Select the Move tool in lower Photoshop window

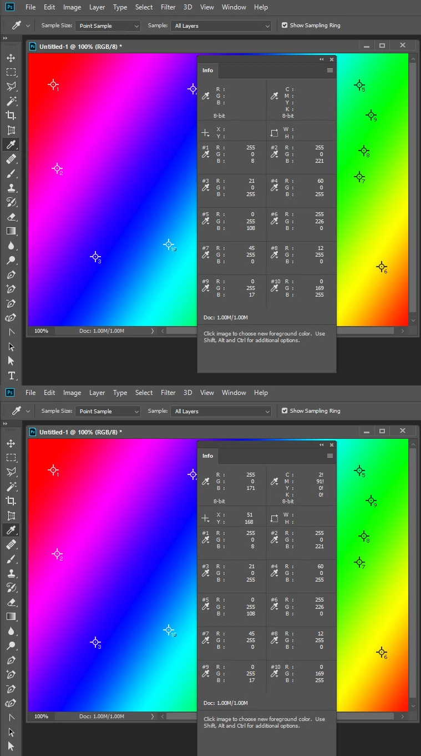tap(11, 443)
